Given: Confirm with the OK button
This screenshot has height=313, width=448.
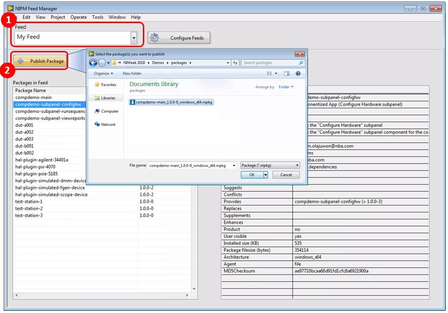Looking at the screenshot, I should (x=252, y=175).
